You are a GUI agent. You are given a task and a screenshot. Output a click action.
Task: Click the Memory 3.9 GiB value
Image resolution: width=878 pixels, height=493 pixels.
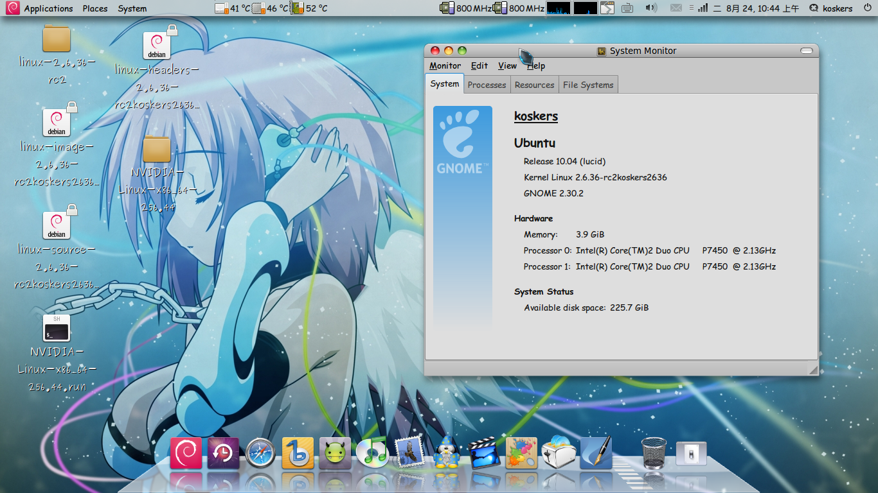(x=590, y=234)
